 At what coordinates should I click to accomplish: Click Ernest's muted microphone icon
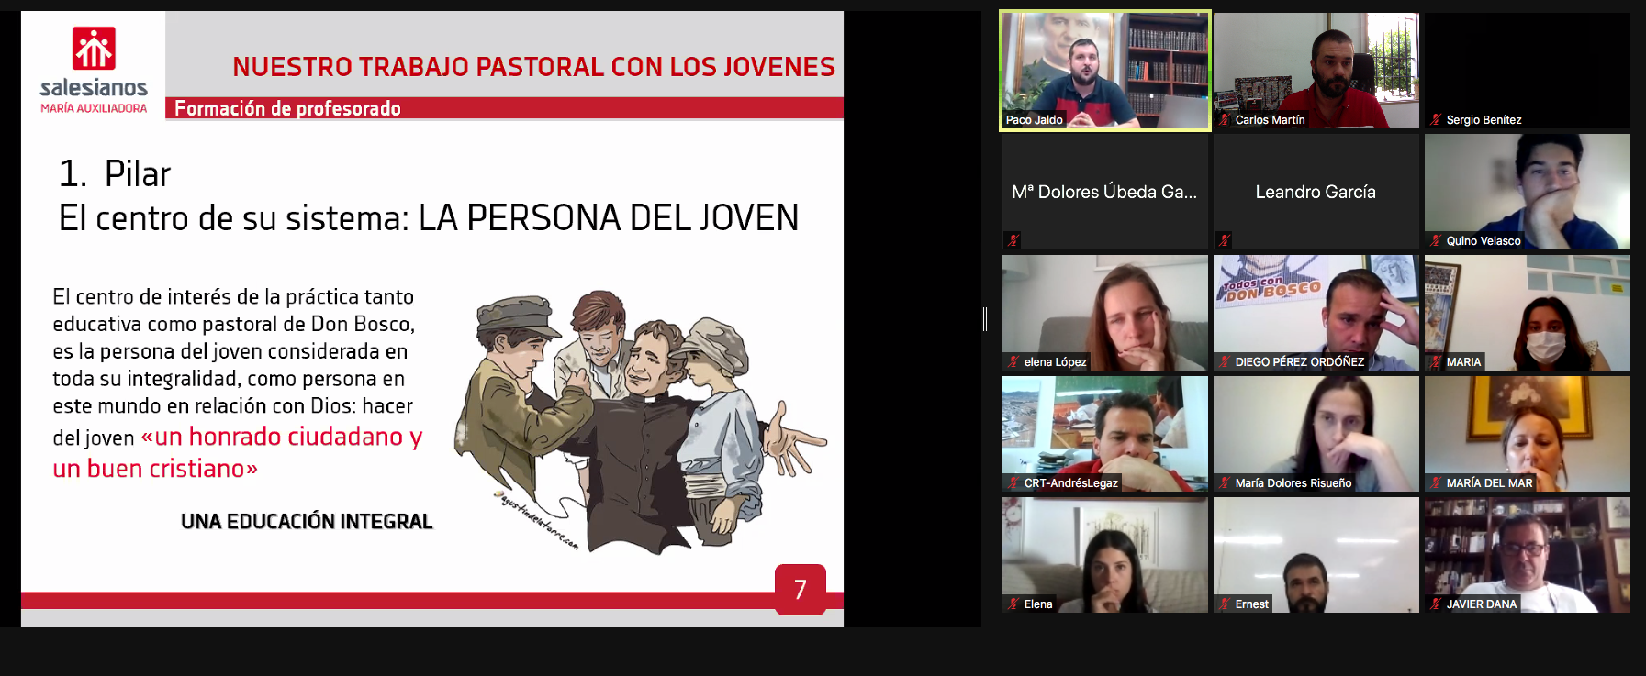[x=1225, y=604]
